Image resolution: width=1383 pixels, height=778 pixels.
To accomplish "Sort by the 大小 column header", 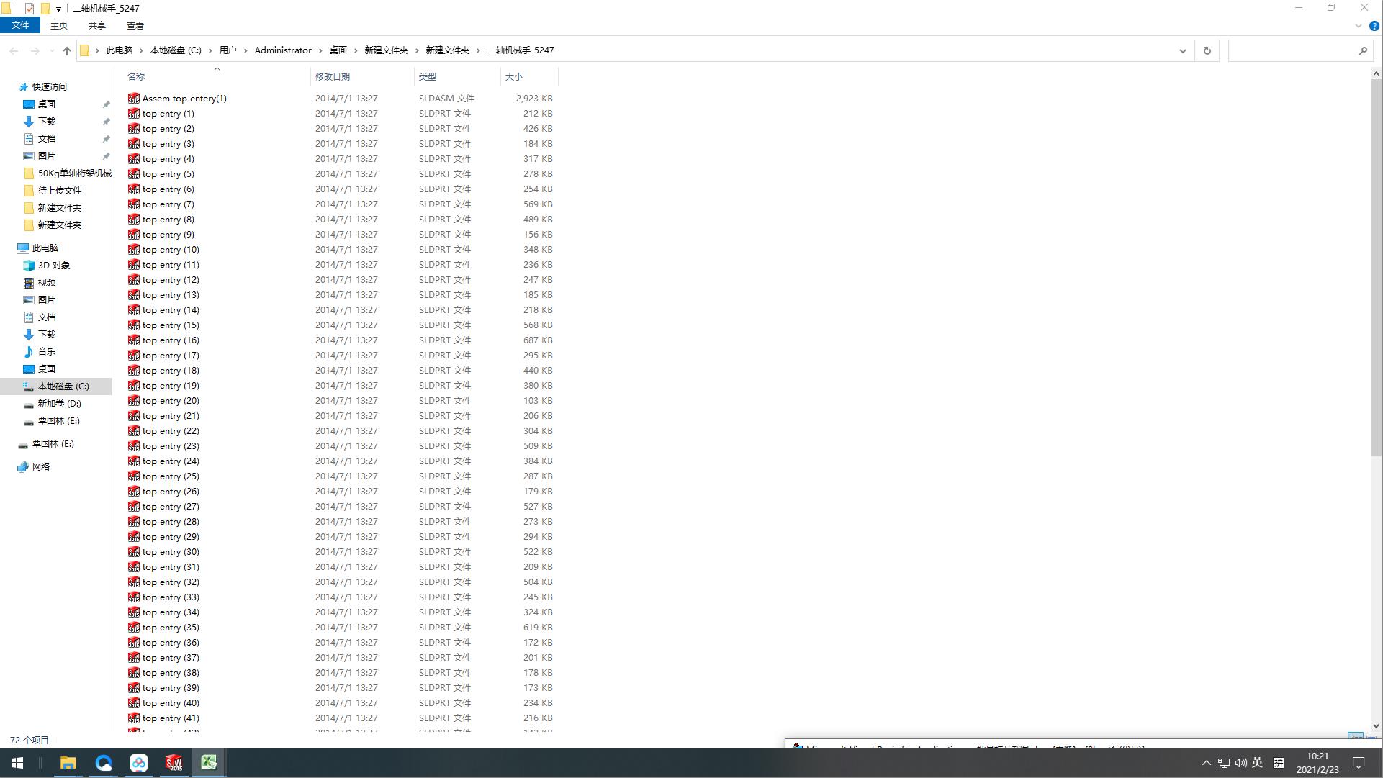I will pos(514,76).
